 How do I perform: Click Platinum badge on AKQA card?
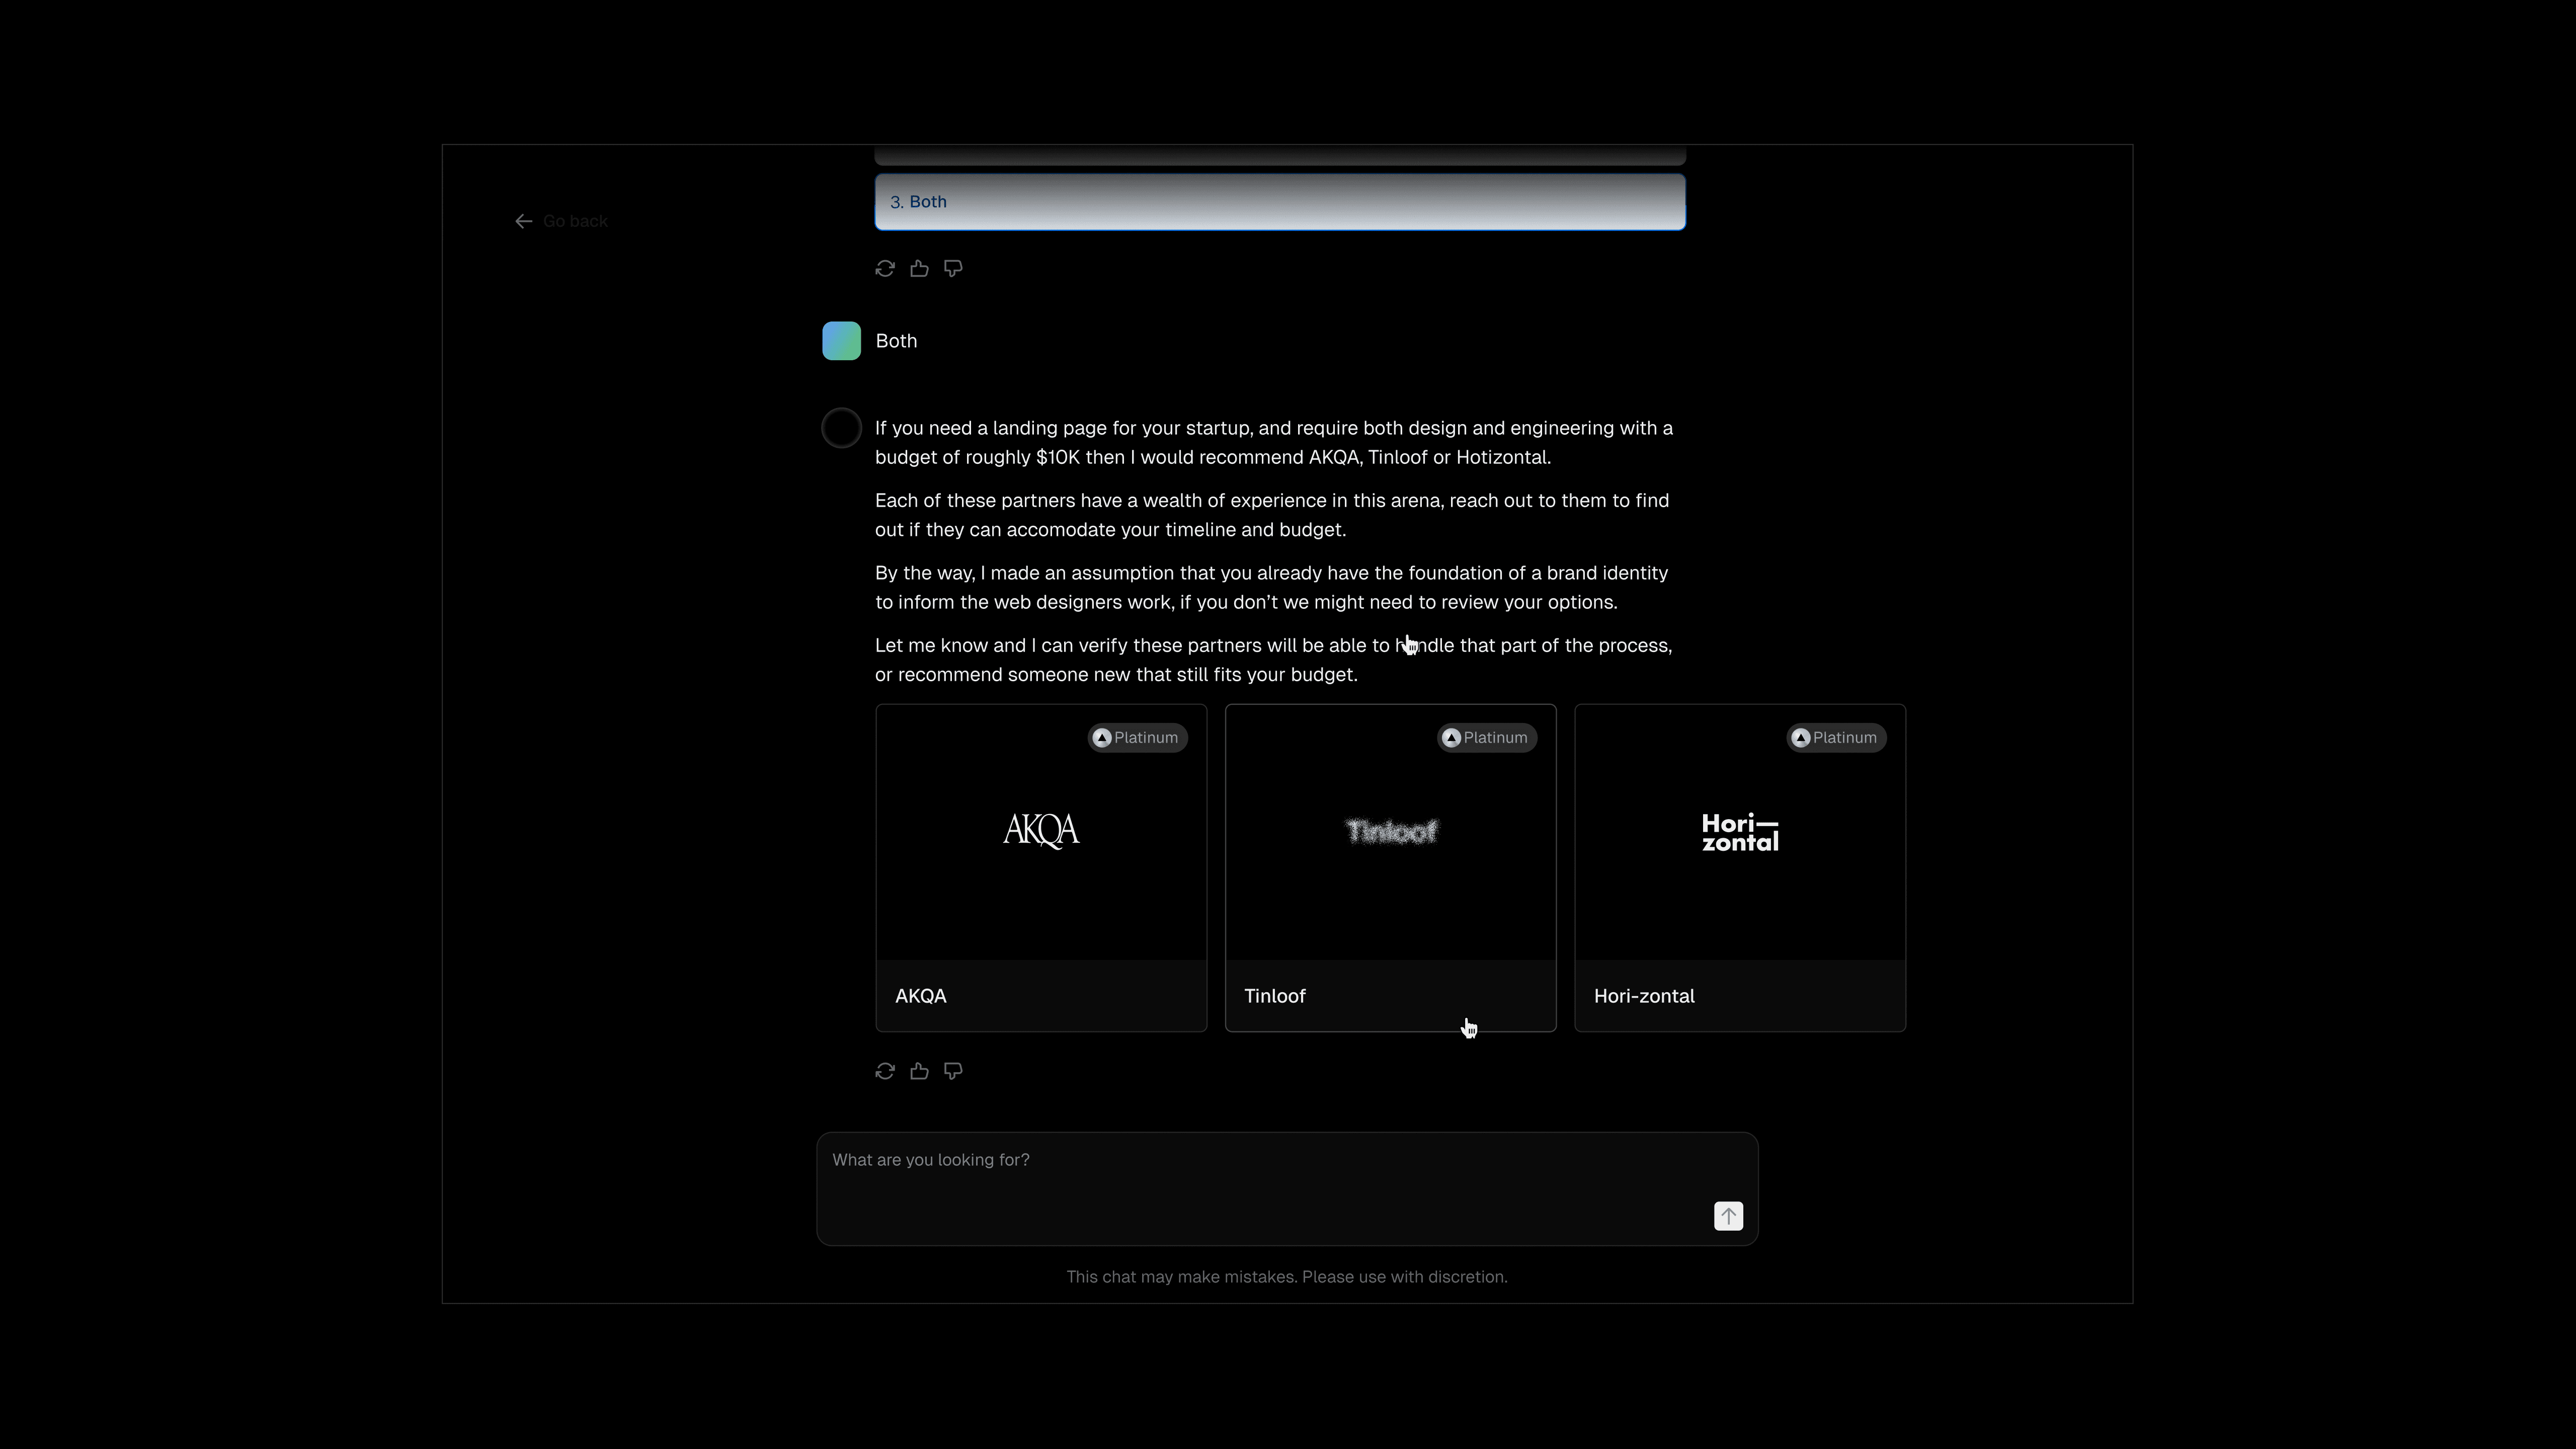[1137, 738]
